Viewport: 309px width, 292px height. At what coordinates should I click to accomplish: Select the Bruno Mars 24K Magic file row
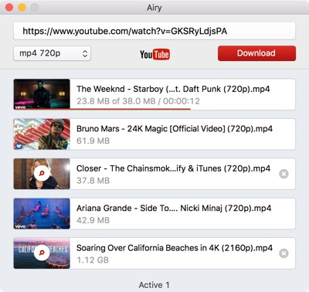pos(154,134)
